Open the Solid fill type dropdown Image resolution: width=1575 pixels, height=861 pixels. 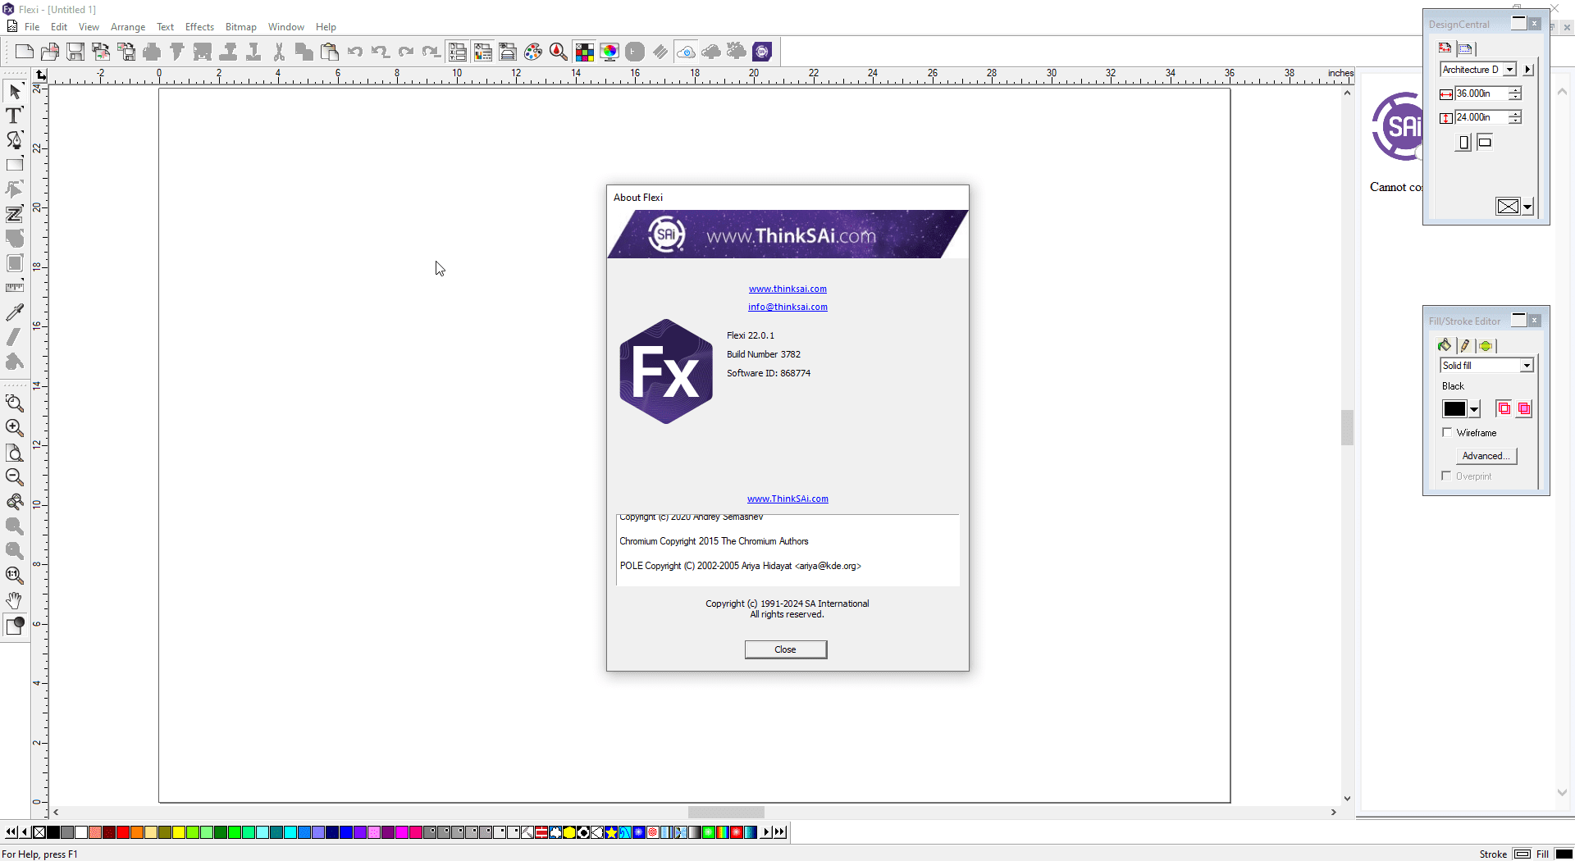(x=1527, y=366)
